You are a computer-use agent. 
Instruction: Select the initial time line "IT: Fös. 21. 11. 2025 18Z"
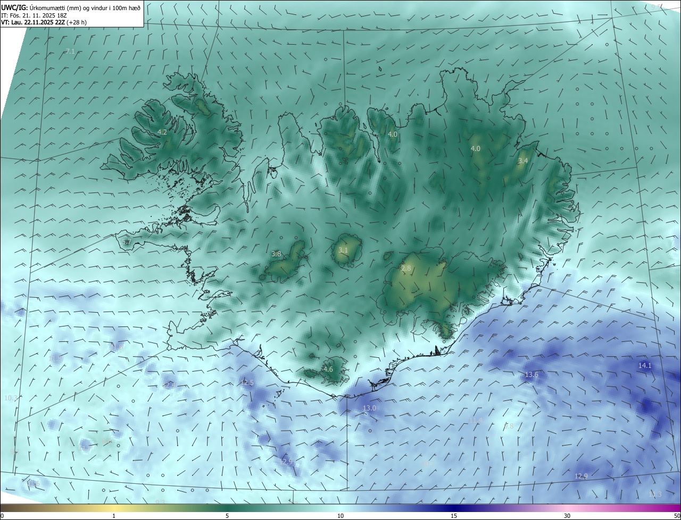[x=34, y=15]
